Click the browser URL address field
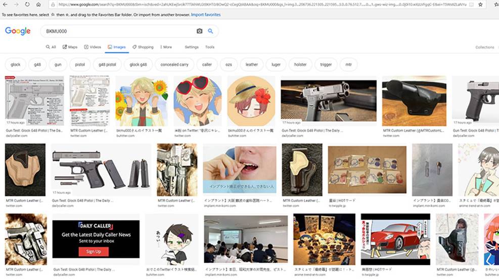 pyautogui.click(x=262, y=5)
